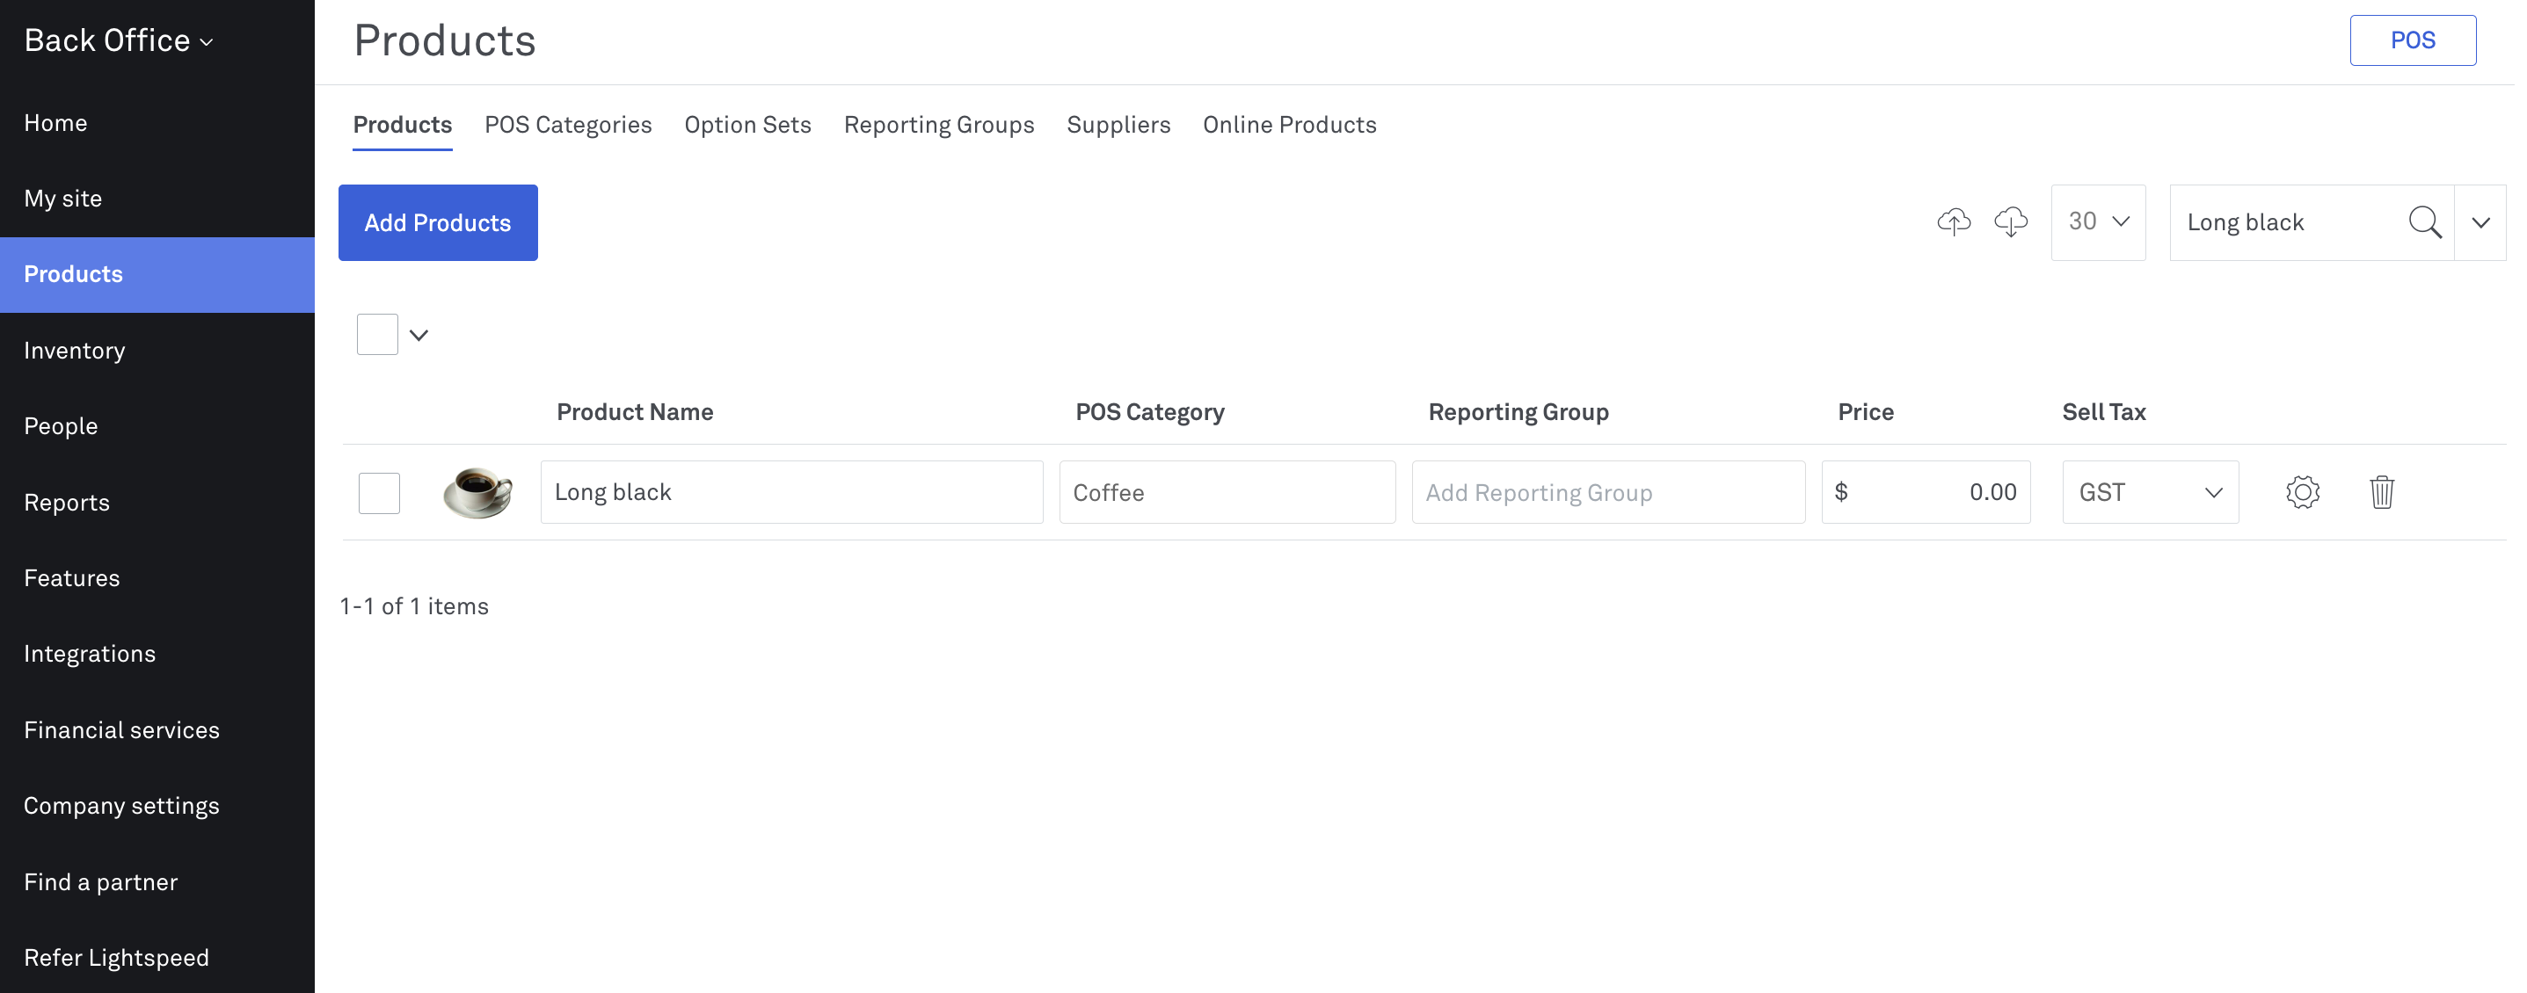The height and width of the screenshot is (993, 2527).
Task: Click the search magnifier icon
Action: click(x=2425, y=222)
